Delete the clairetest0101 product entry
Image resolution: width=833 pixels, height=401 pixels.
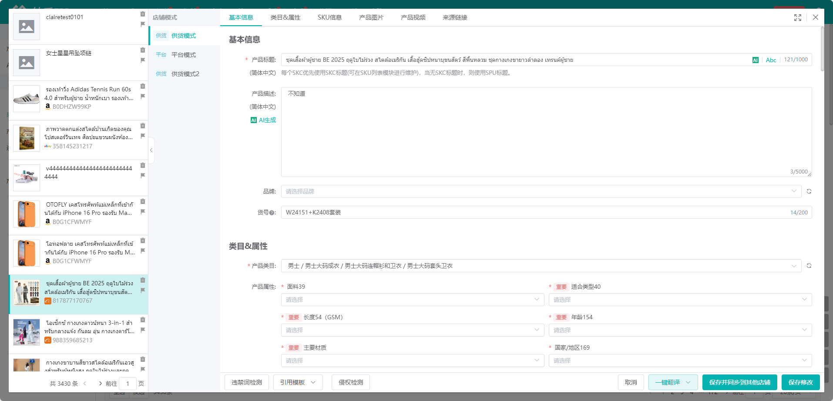point(143,14)
